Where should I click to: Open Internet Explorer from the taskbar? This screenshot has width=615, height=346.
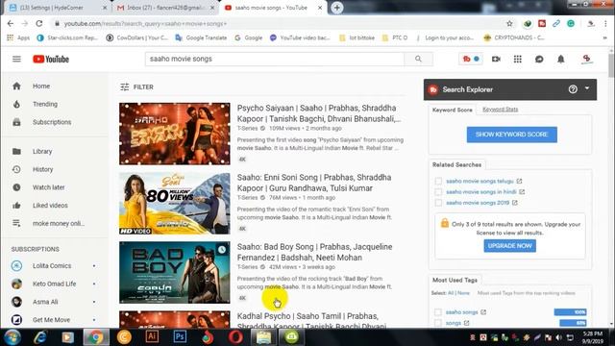pos(39,337)
